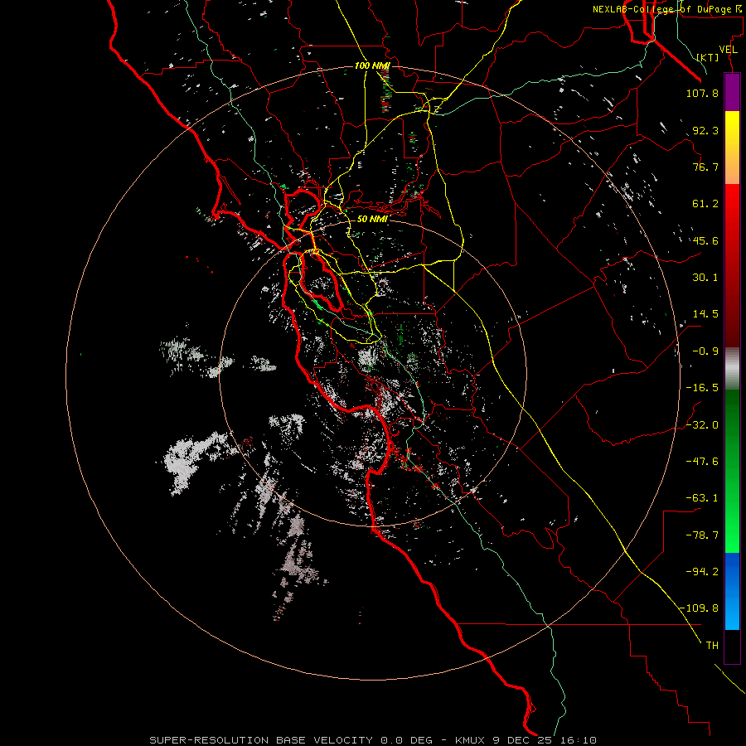Pick the 45.6 scale value
Viewport: 746px width, 746px height.
click(x=705, y=240)
